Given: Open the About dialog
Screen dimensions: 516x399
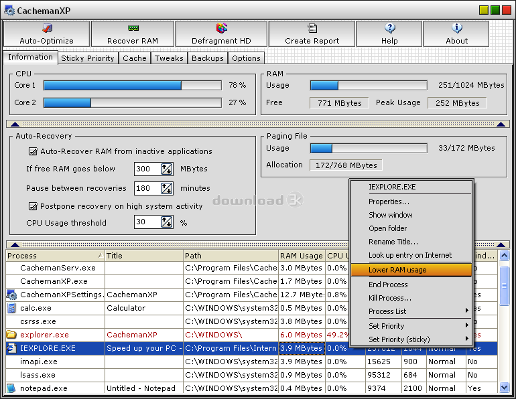Looking at the screenshot, I should (456, 34).
